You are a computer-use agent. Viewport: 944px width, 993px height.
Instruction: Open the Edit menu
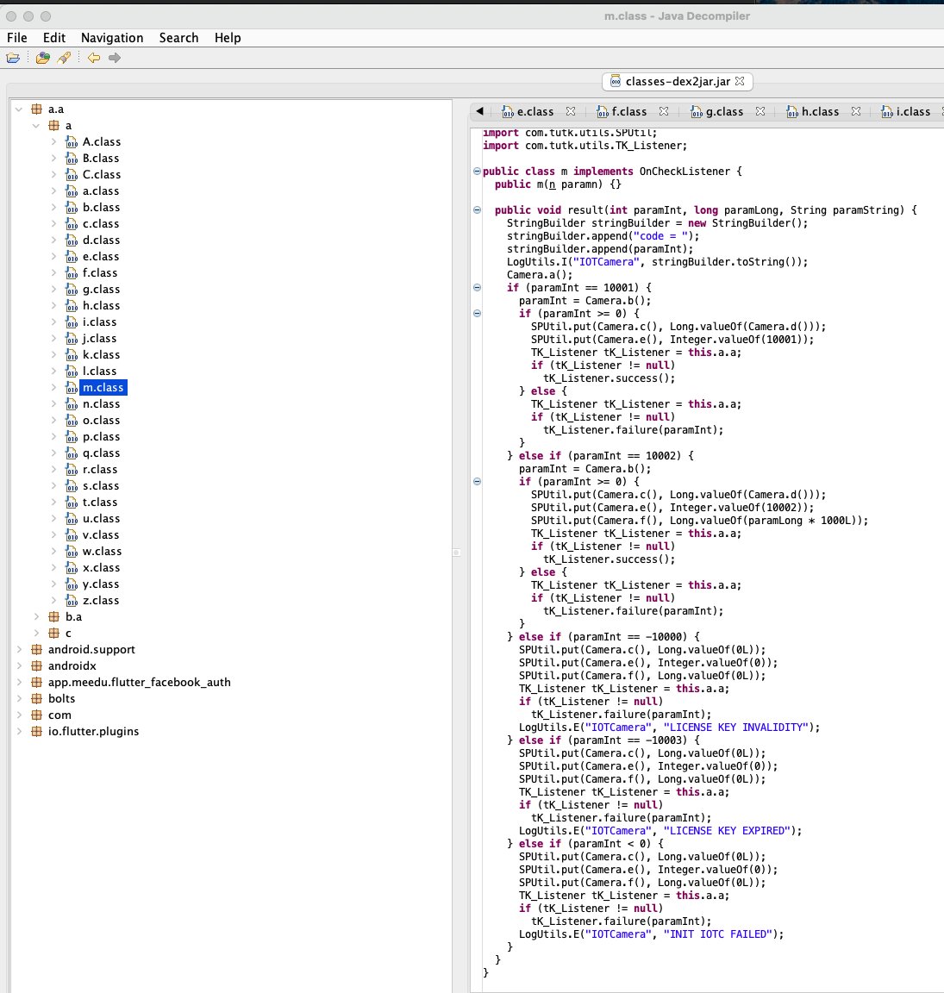(x=53, y=38)
